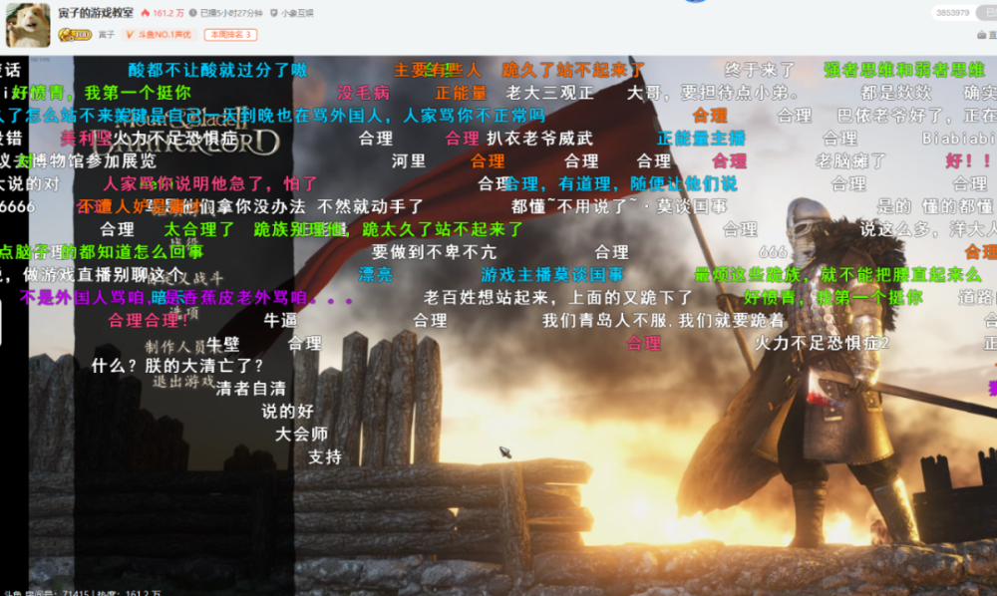
Task: Click the danmaku 老百姓想站起来,上面的又跪下了
Action: (x=557, y=297)
